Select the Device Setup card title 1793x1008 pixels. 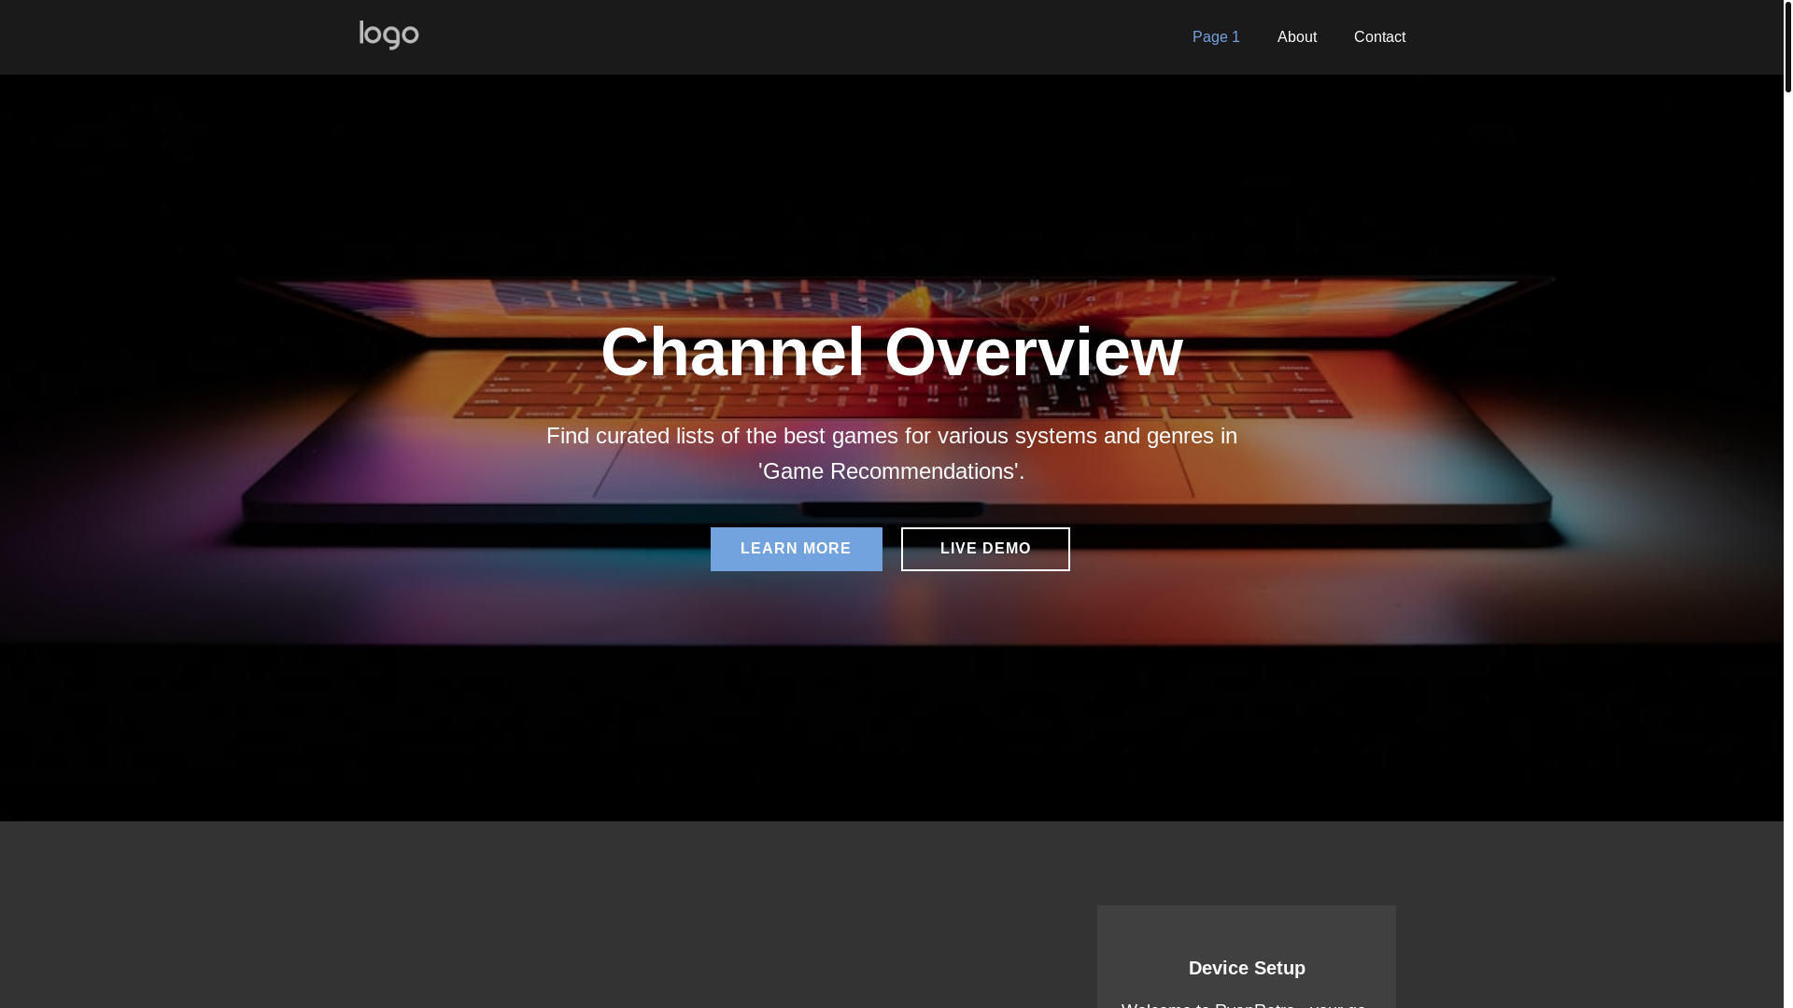1247,968
